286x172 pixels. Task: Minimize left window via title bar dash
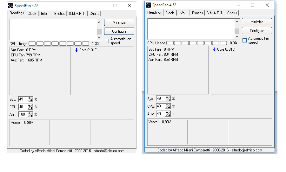(101, 6)
